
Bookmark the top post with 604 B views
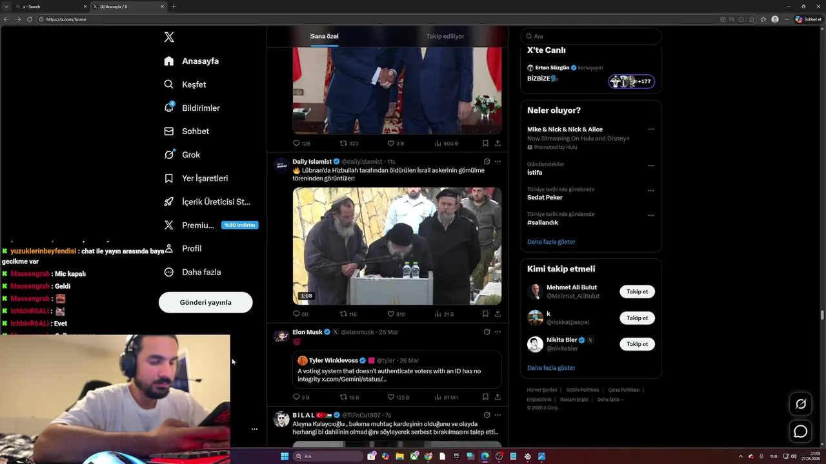(485, 143)
